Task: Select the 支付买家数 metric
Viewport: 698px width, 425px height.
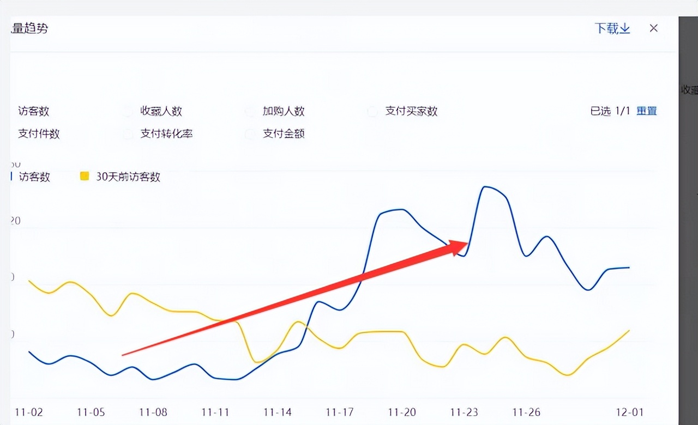Action: pos(372,111)
